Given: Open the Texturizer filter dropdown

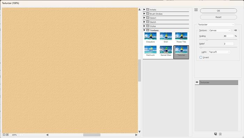Looking at the screenshot, I should pyautogui.click(x=216, y=25).
